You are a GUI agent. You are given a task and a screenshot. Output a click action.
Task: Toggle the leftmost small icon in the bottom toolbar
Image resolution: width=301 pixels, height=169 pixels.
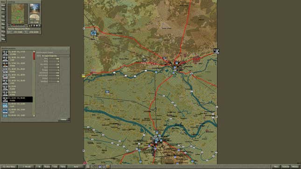[x=88, y=167]
